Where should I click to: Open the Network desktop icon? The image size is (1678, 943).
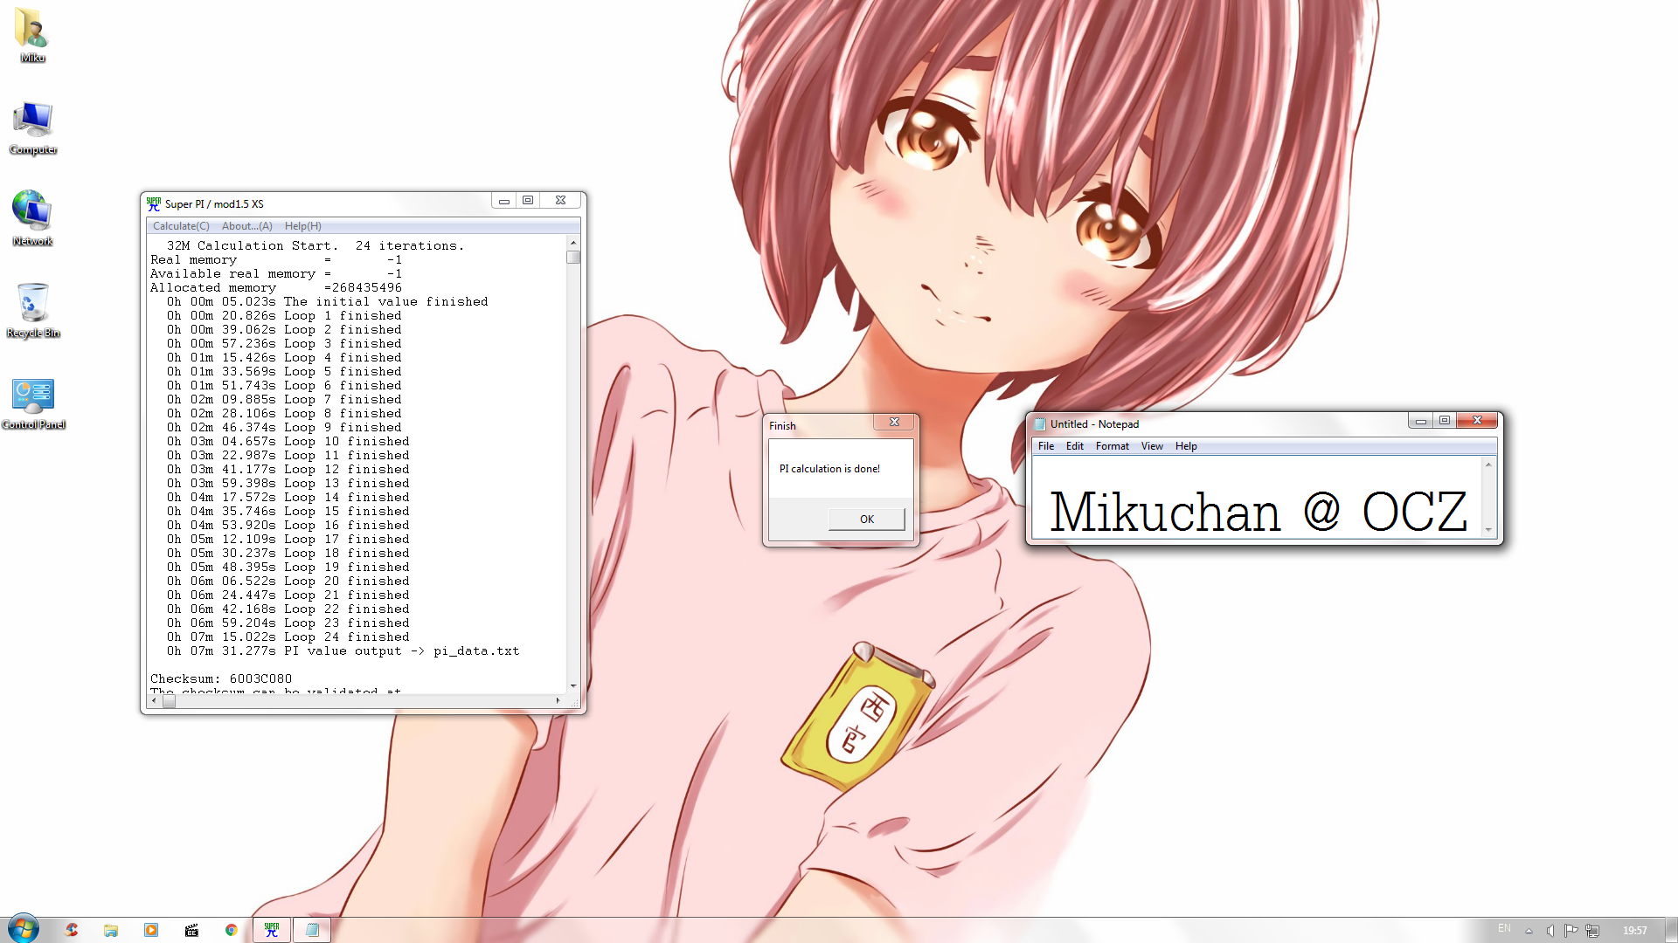[x=32, y=218]
